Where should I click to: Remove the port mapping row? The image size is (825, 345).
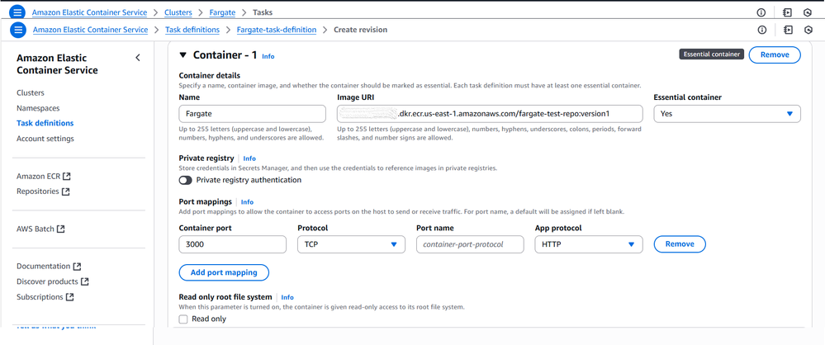pos(680,244)
